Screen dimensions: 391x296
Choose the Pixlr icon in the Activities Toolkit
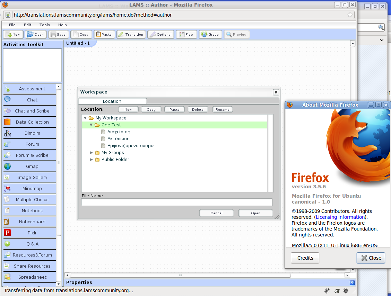point(7,233)
